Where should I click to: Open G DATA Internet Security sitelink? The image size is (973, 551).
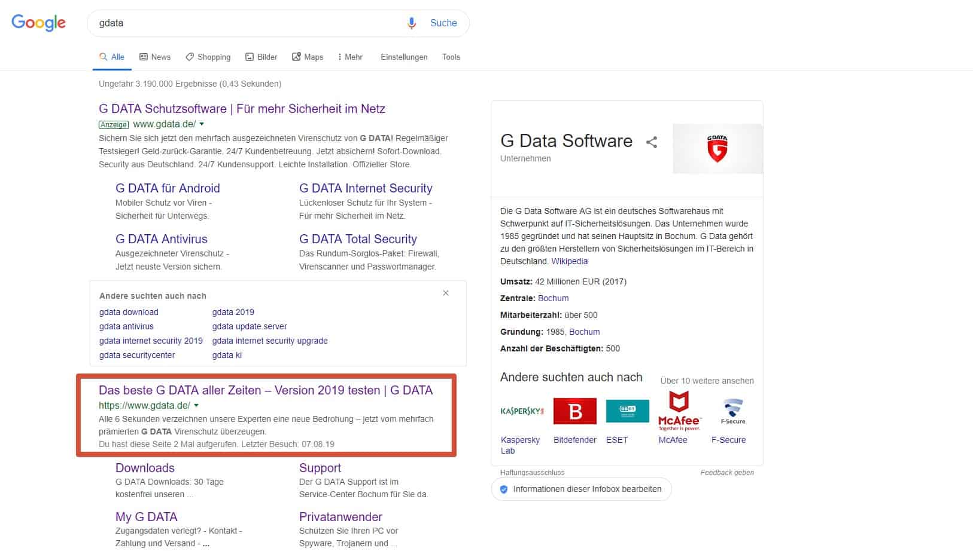[x=366, y=188]
